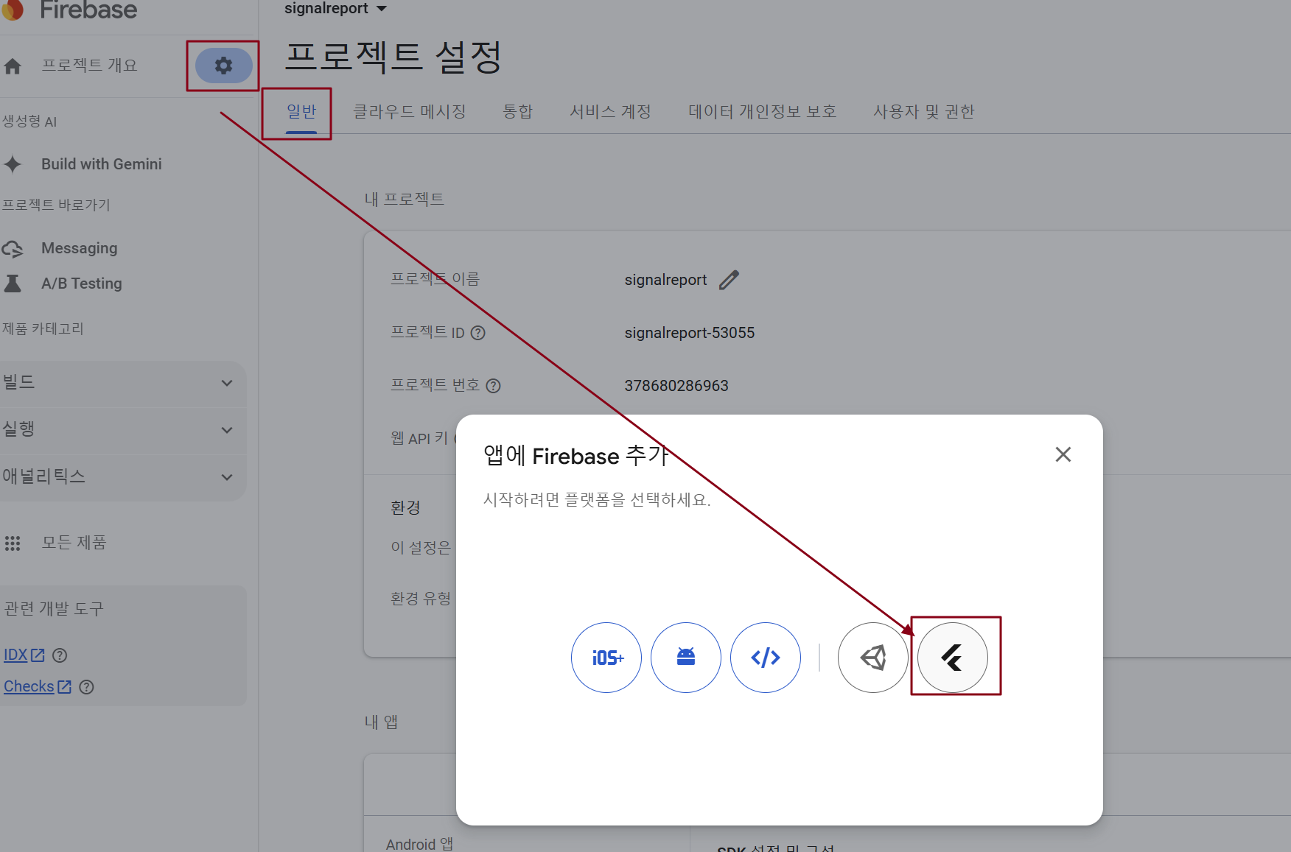Click the A/B Testing flask icon
Image resolution: width=1291 pixels, height=852 pixels.
13,284
